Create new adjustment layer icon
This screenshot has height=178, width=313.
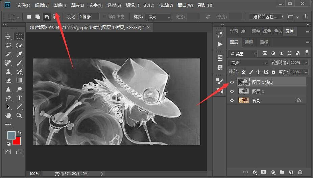pos(273,172)
